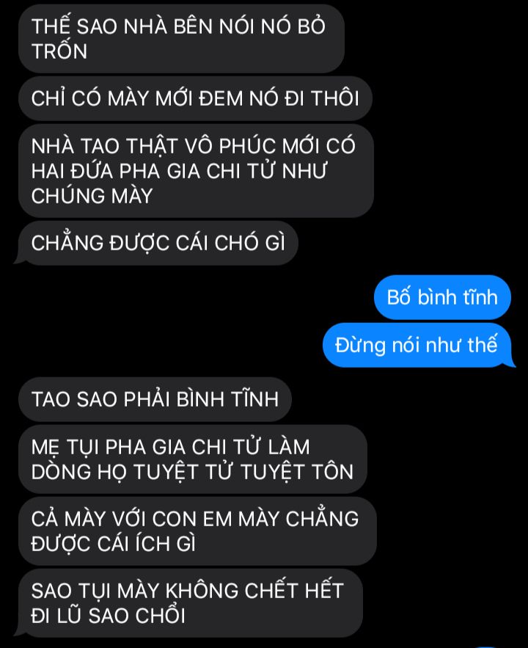The width and height of the screenshot is (528, 648).
Task: Tap the message 'THẾ SAO NHÀ BÊN NÓI NÓ BỎ TRỐN'
Action: tap(181, 39)
